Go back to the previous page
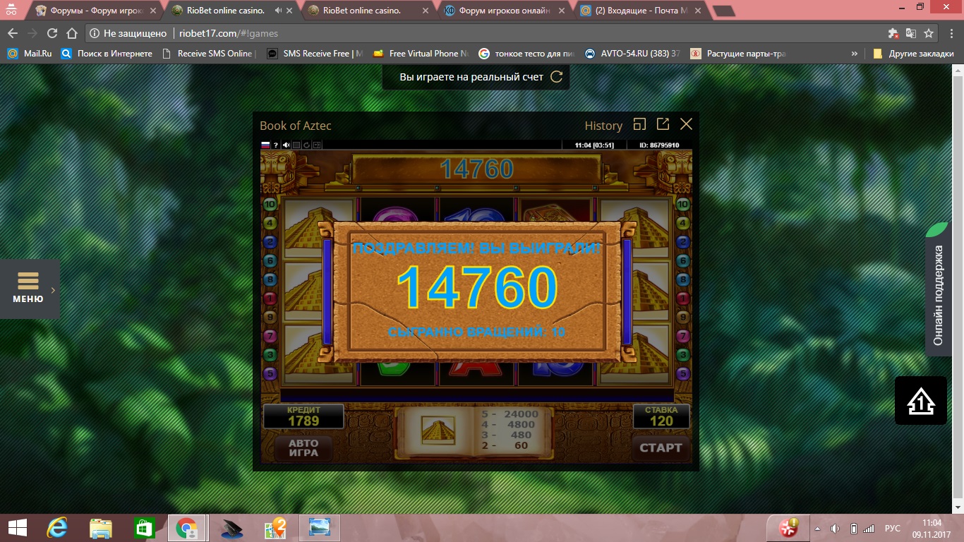The height and width of the screenshot is (542, 964). coord(12,33)
